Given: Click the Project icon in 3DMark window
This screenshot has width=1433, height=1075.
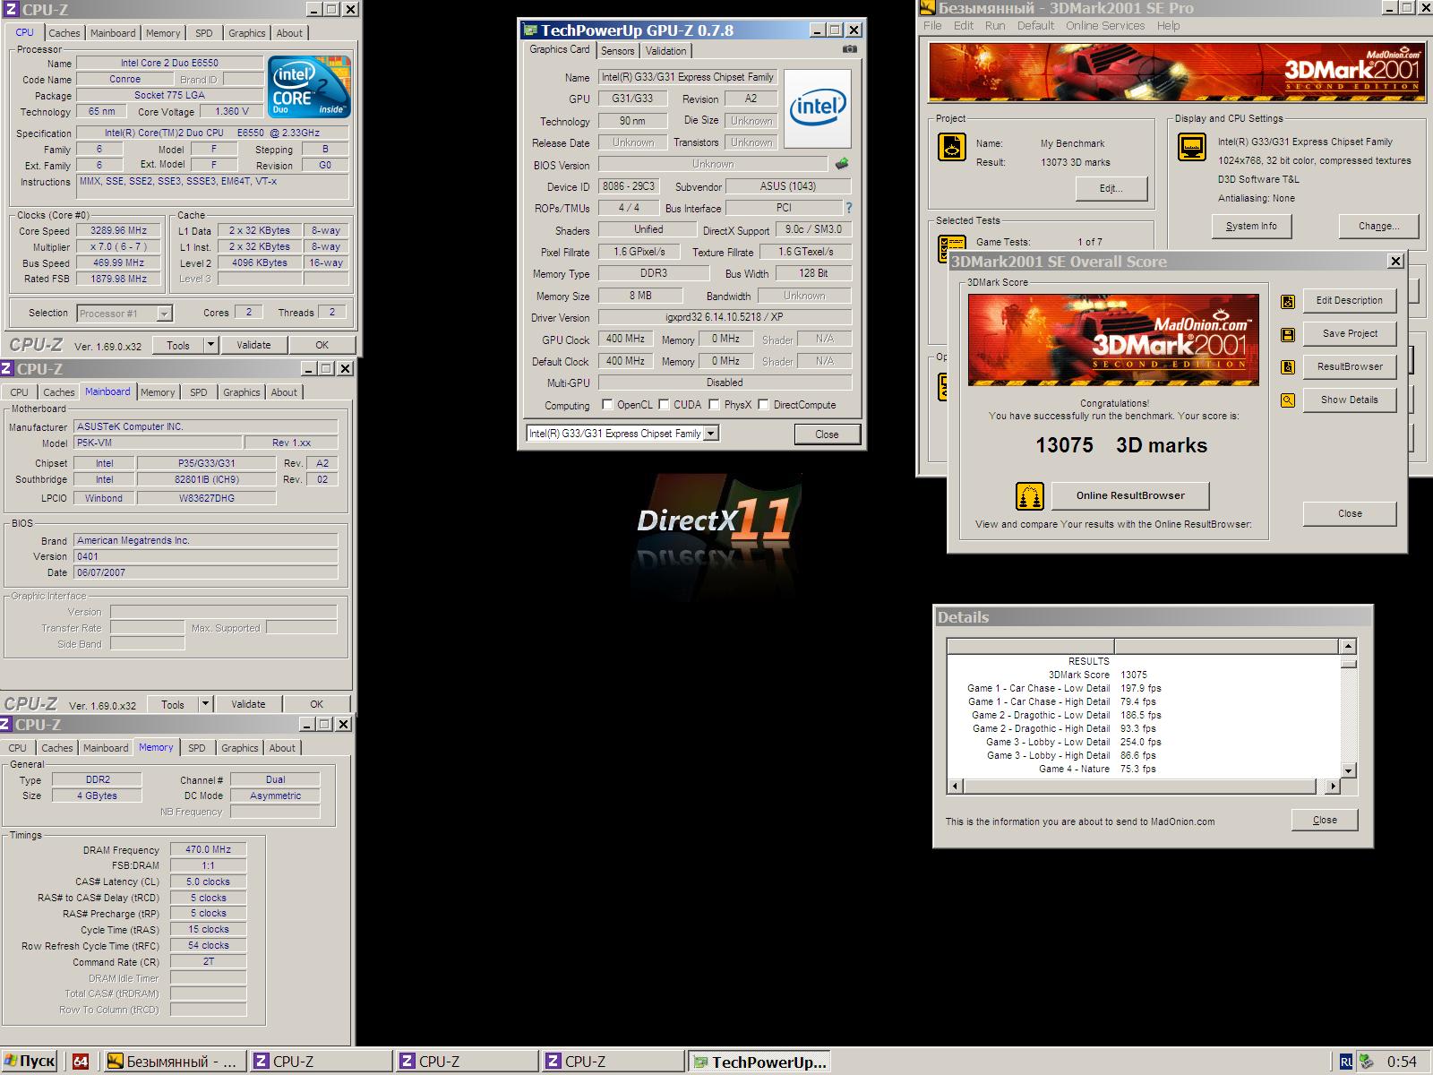Looking at the screenshot, I should tap(951, 147).
